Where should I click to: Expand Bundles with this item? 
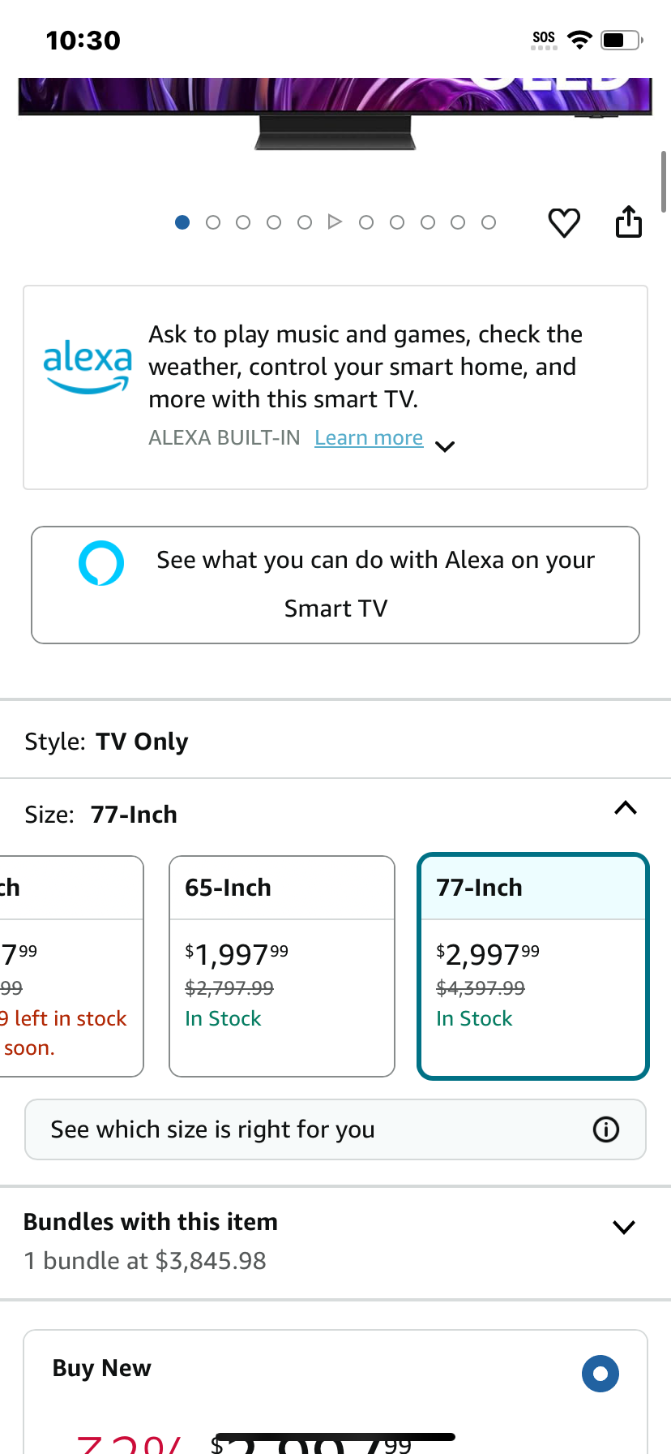pyautogui.click(x=335, y=1241)
